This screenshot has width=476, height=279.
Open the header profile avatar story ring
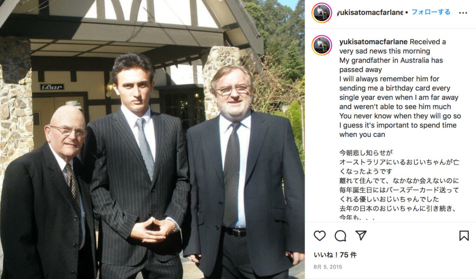point(322,13)
